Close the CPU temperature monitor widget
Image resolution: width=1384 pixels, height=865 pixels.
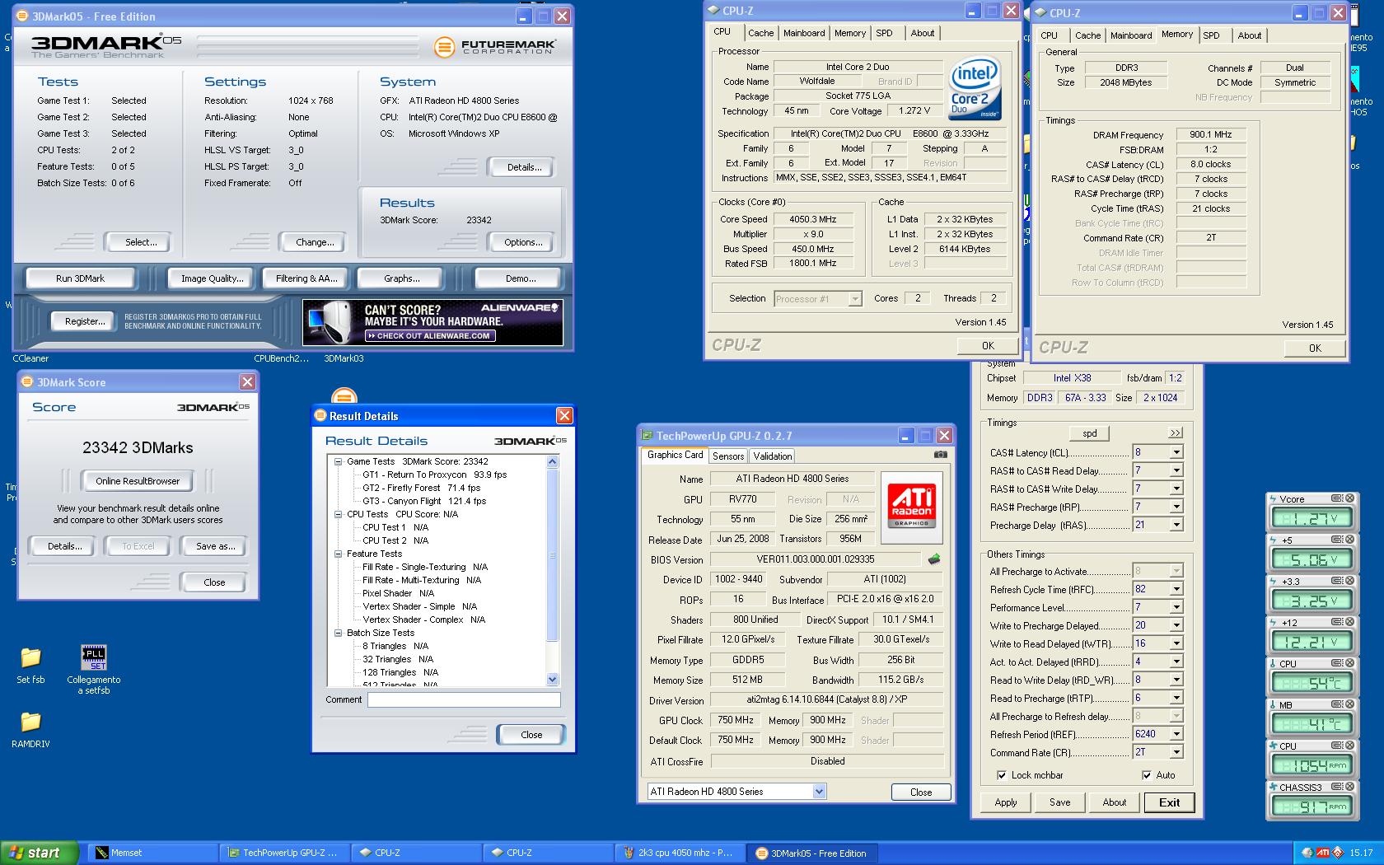1350,663
